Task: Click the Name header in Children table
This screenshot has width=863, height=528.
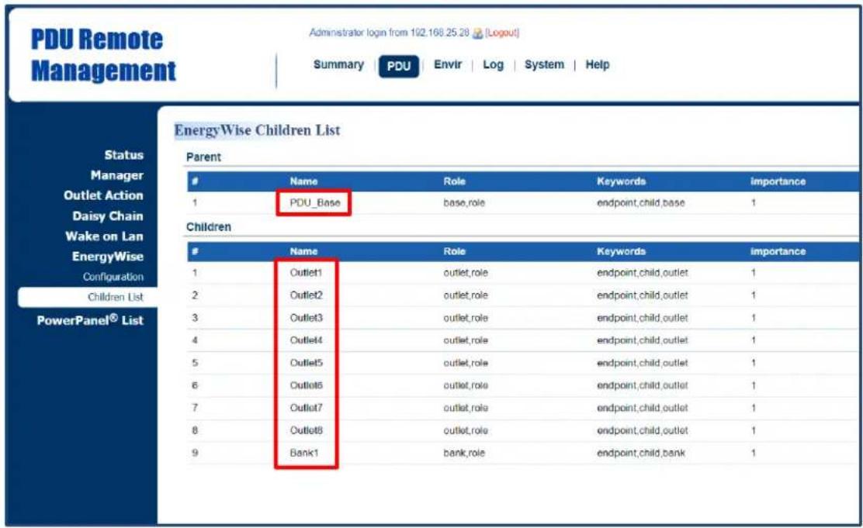Action: point(303,251)
